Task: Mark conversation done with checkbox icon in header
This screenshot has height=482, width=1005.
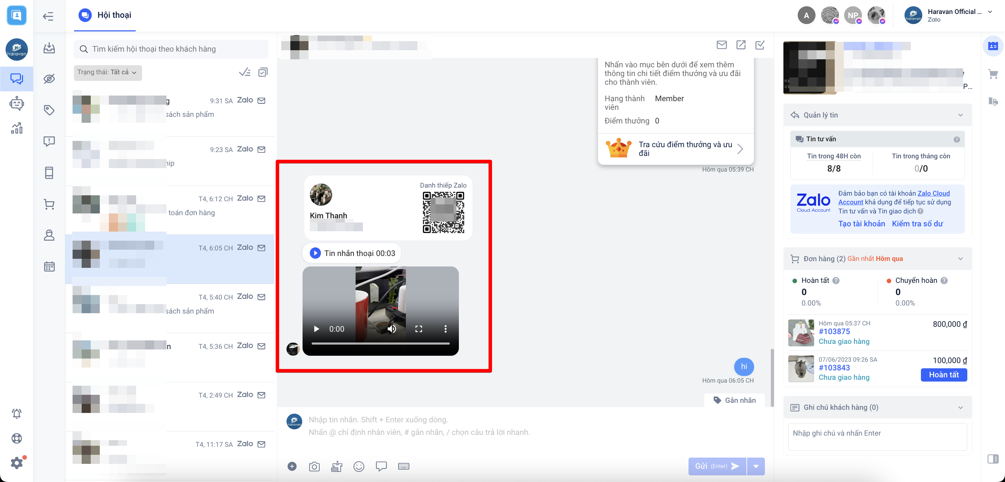Action: [760, 45]
